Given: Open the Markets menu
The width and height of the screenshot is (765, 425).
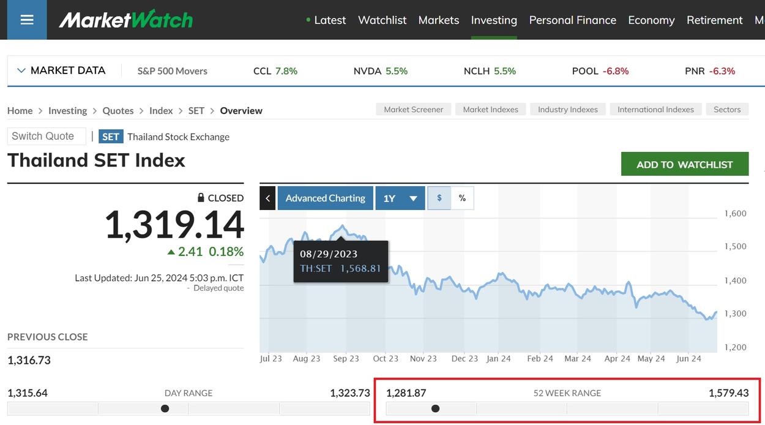Looking at the screenshot, I should (439, 20).
